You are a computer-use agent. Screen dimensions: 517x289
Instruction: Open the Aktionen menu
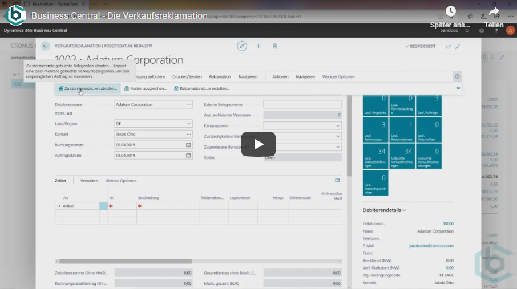pyautogui.click(x=280, y=77)
